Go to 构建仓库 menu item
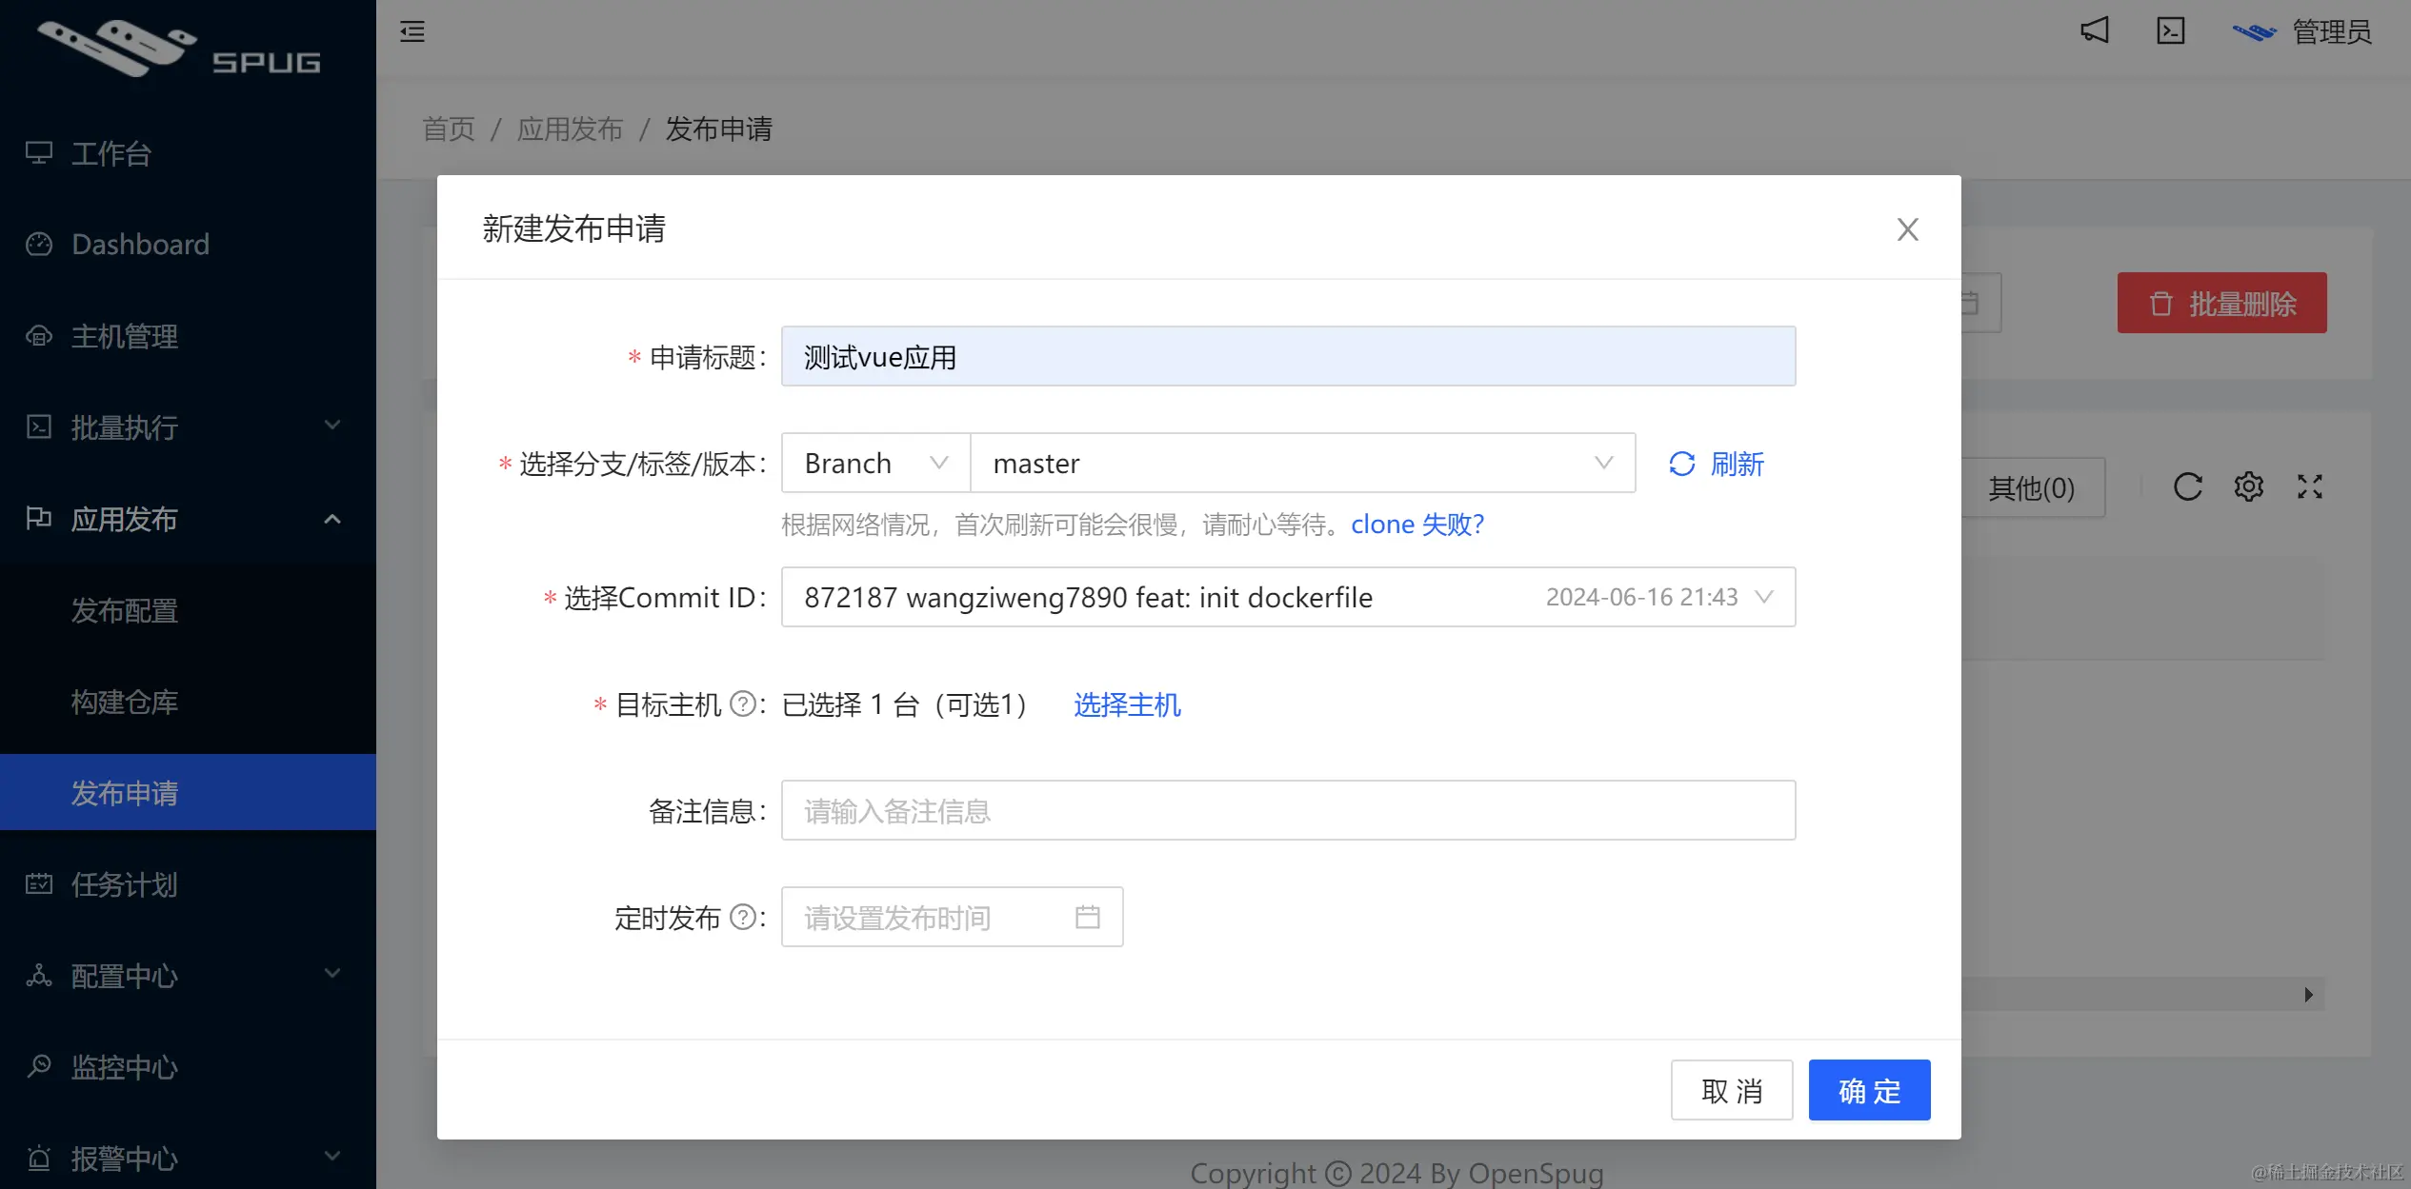Viewport: 2411px width, 1189px height. (x=125, y=702)
